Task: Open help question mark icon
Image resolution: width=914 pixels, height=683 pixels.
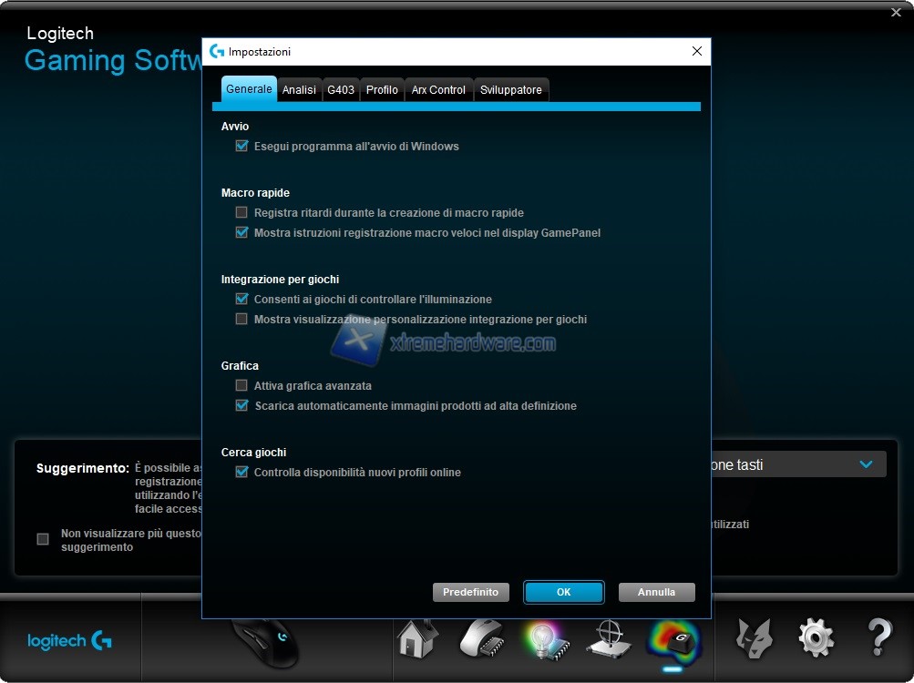Action: tap(878, 639)
